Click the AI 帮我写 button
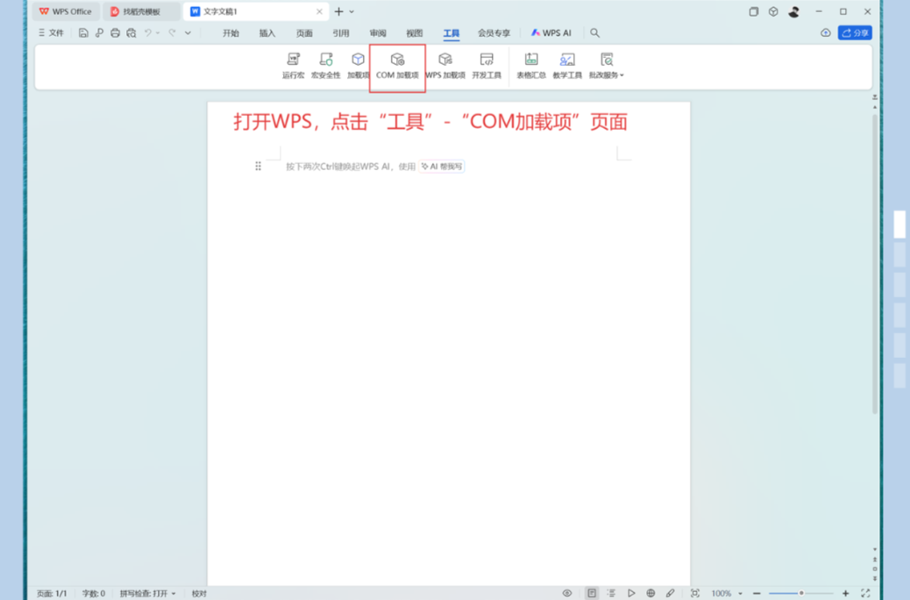 pyautogui.click(x=442, y=167)
